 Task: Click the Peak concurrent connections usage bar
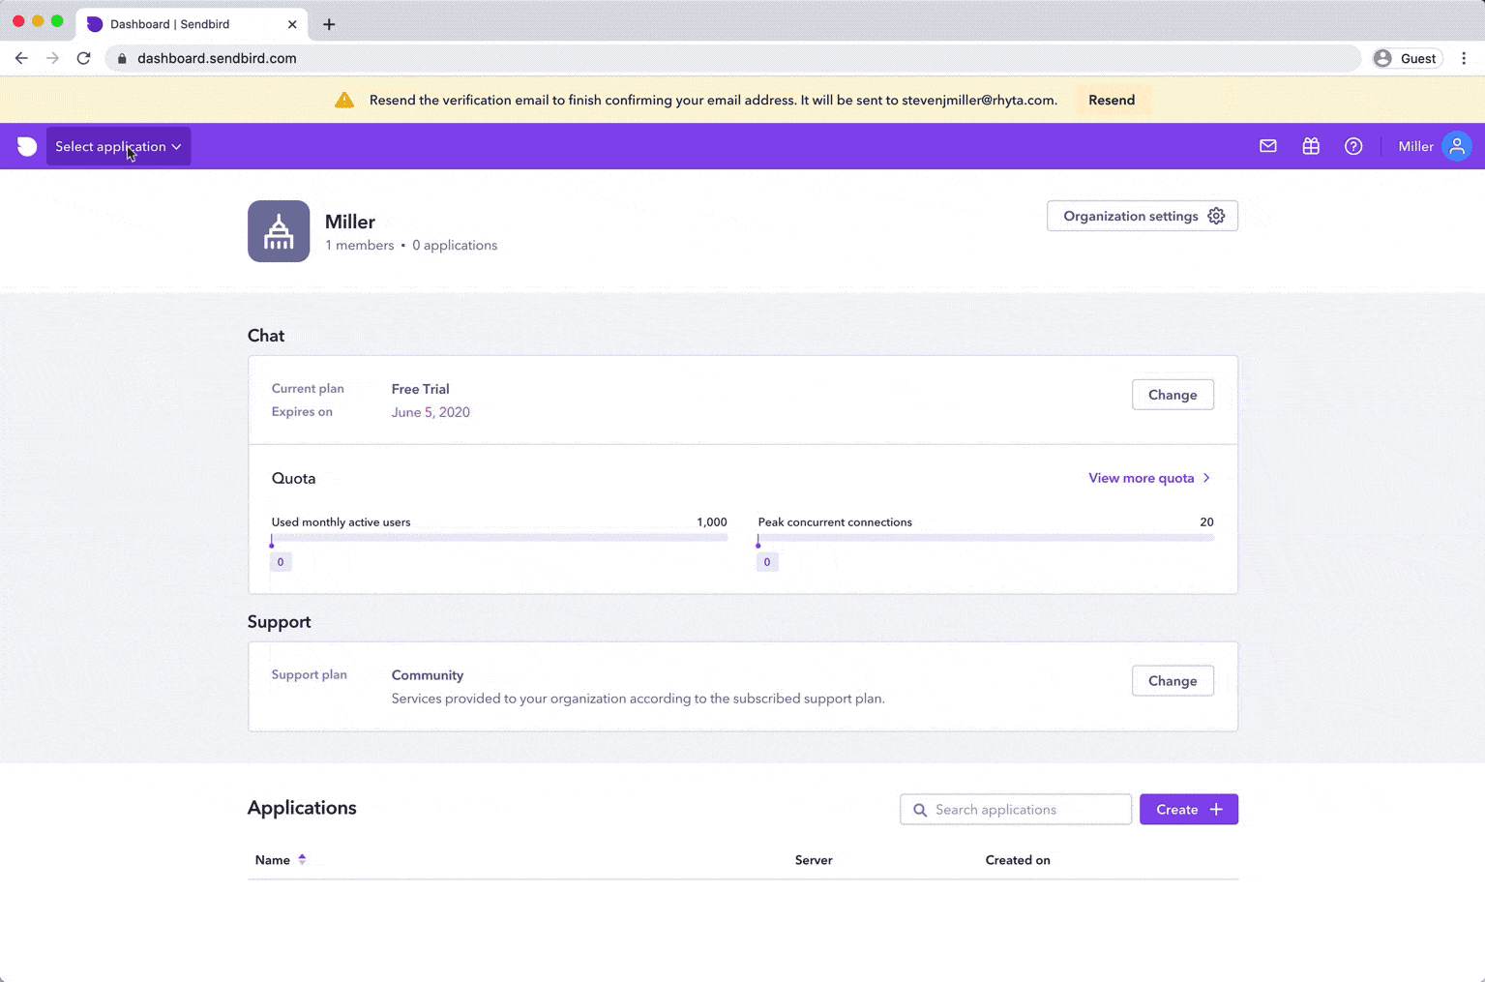(x=985, y=538)
